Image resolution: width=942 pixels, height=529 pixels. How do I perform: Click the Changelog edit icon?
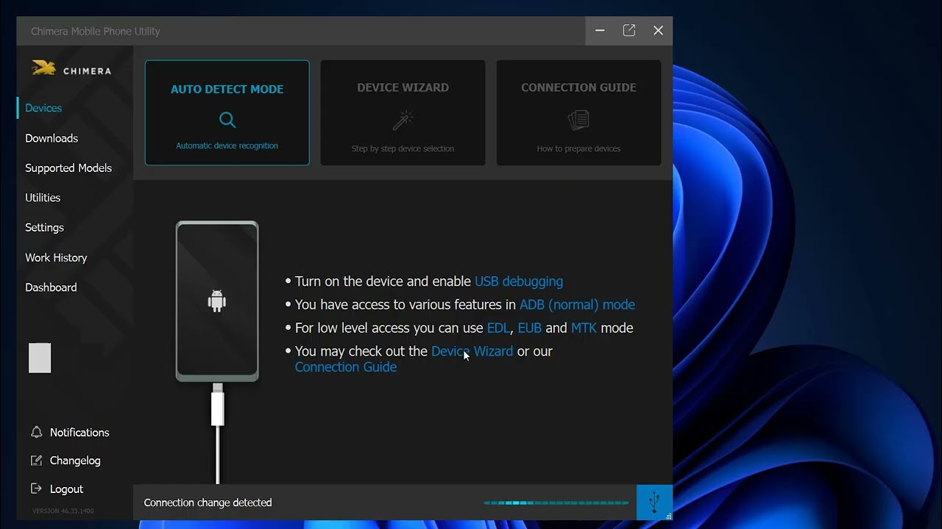(36, 461)
